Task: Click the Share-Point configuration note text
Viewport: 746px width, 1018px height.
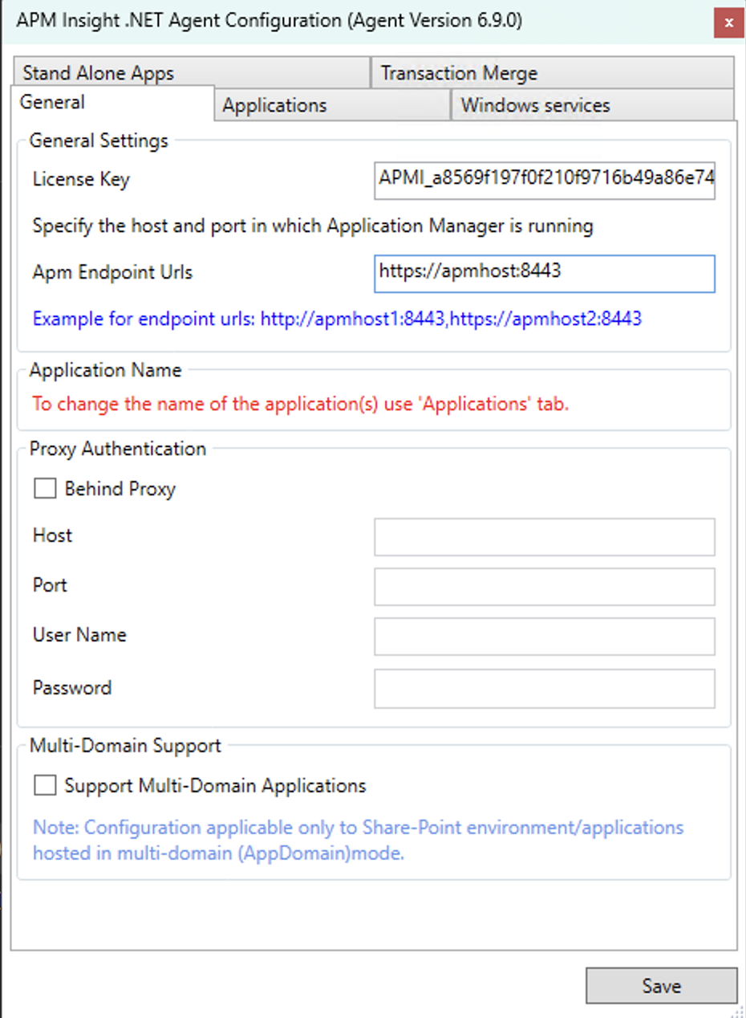Action: pyautogui.click(x=358, y=840)
